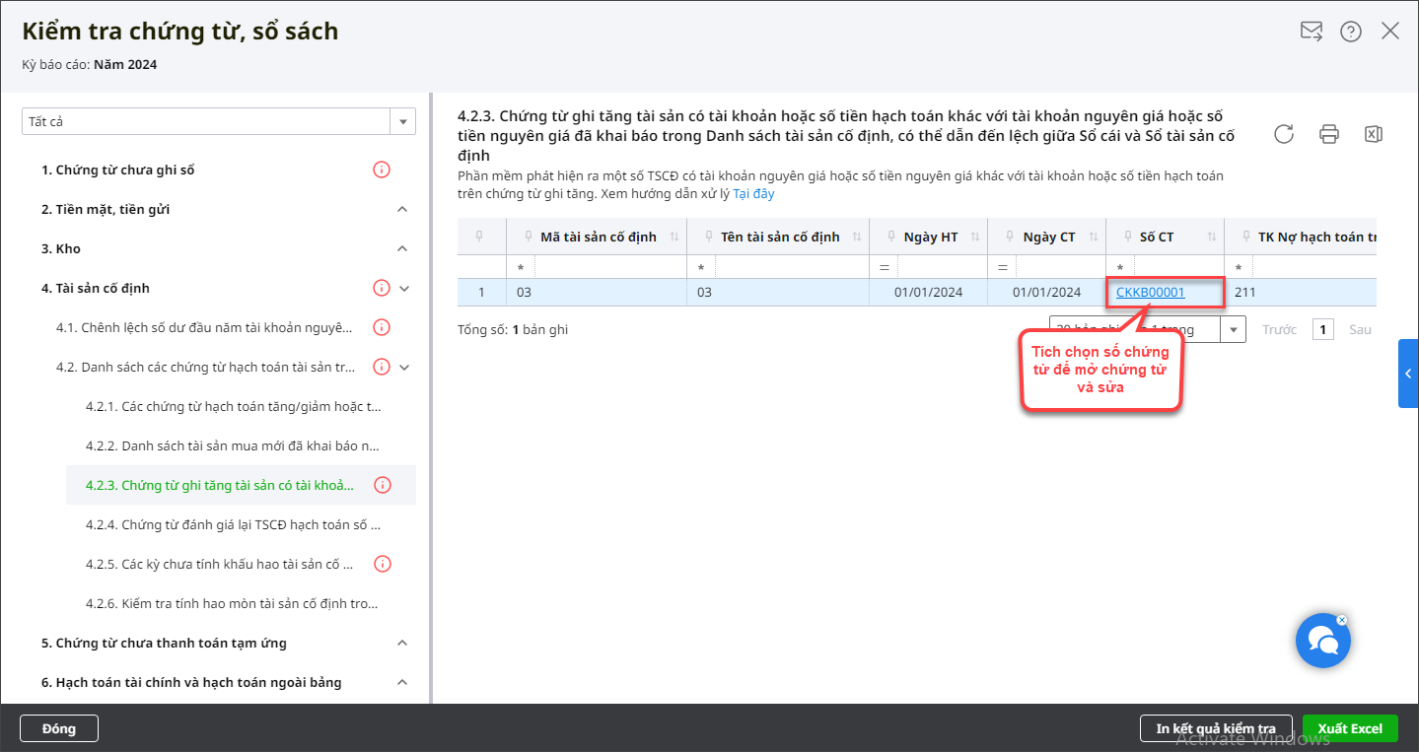Sort by Tên tài sản cố định

857,238
